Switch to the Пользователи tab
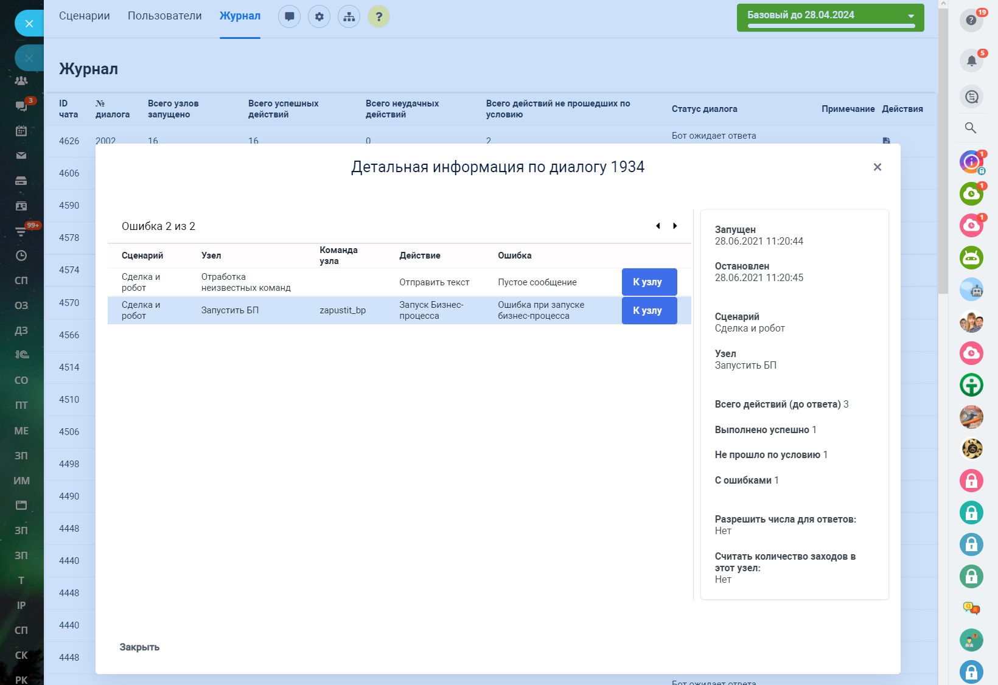 (x=164, y=16)
